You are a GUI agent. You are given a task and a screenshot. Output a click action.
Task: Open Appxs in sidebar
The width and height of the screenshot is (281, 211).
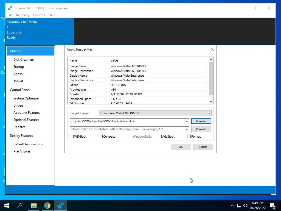(18, 74)
